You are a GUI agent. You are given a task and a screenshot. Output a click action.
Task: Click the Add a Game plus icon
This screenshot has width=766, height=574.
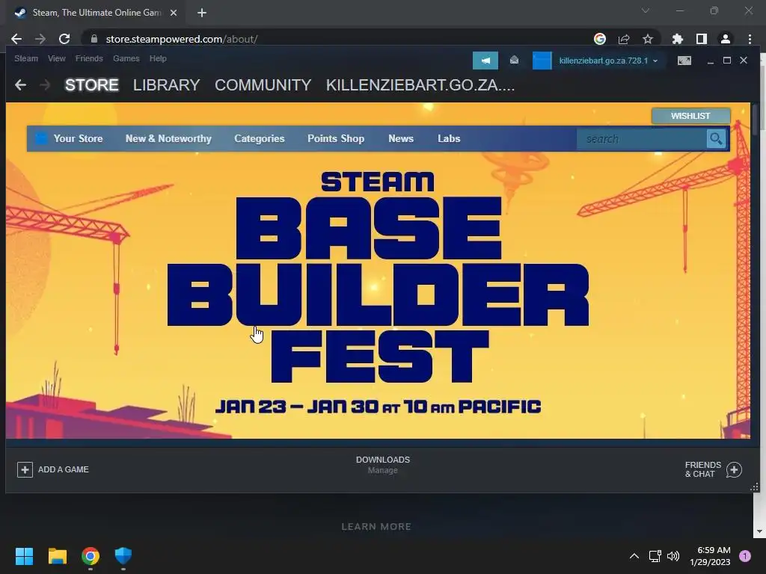[25, 469]
